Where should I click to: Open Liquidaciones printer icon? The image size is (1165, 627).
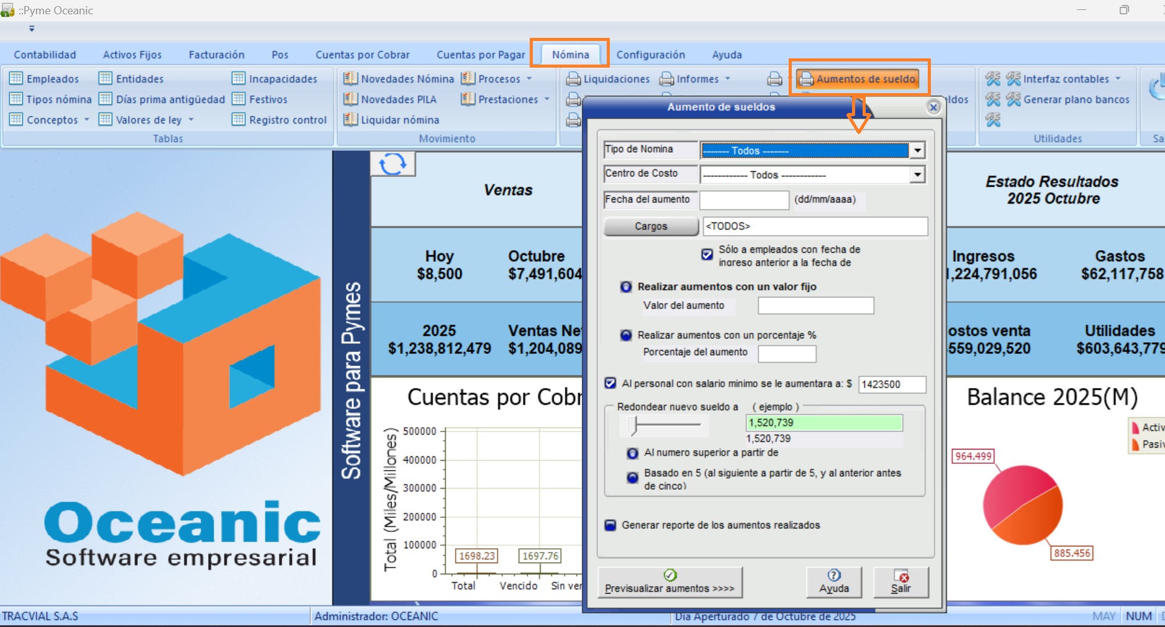[x=573, y=79]
